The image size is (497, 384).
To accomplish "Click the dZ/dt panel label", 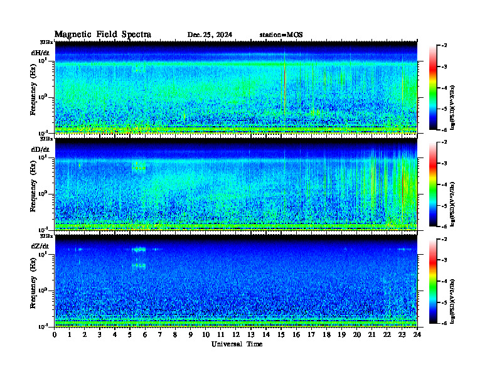I will click(x=40, y=246).
